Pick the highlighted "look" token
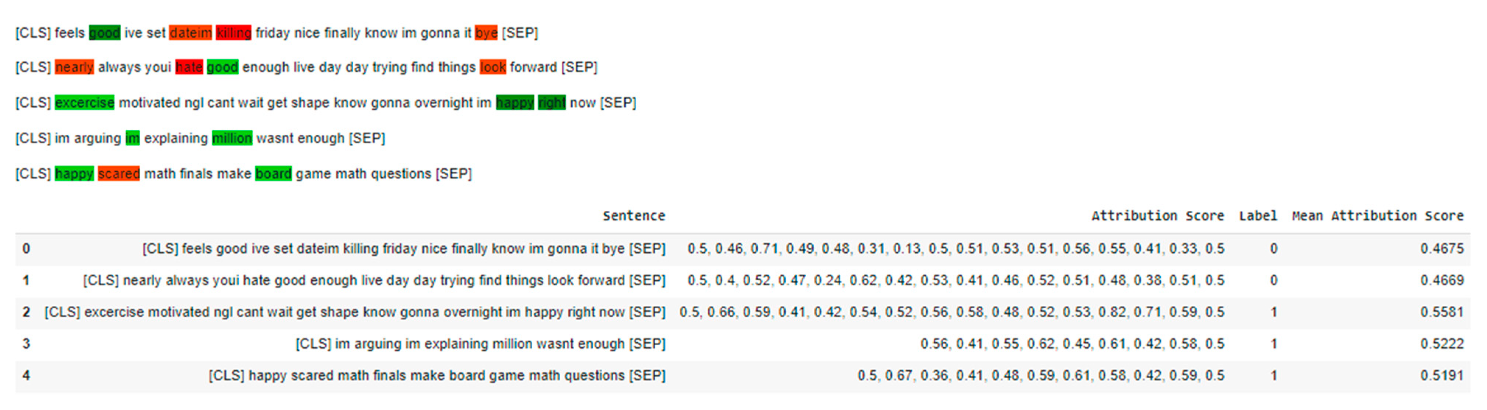This screenshot has width=1487, height=410. tap(492, 67)
